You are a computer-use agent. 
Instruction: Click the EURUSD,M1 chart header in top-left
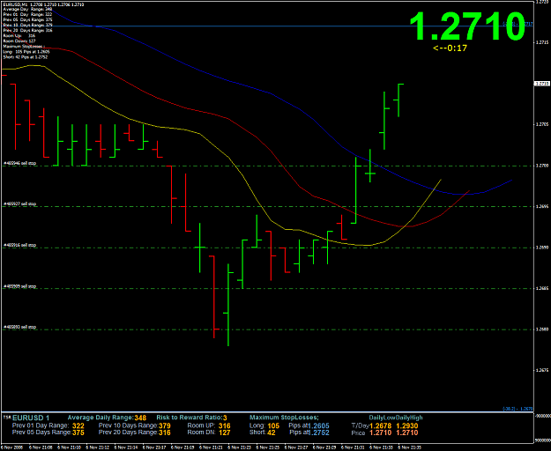pos(43,4)
